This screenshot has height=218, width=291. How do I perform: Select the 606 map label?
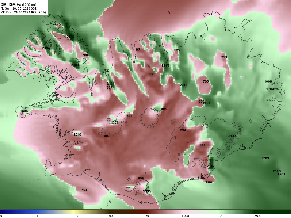point(203,146)
